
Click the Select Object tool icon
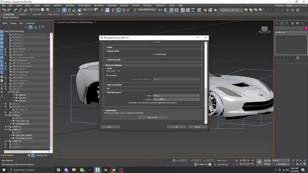tap(42, 10)
